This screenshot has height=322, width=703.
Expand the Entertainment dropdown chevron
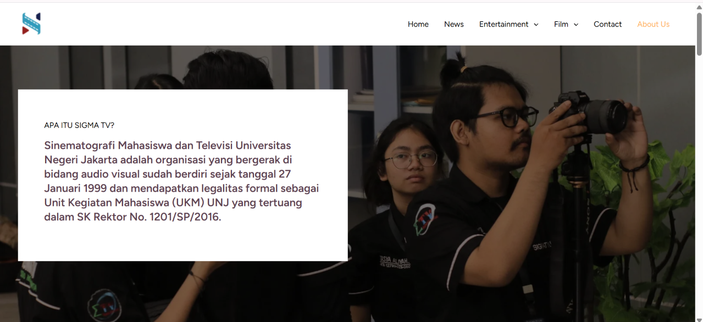pos(536,25)
